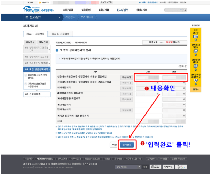Image resolution: width=211 pixels, height=175 pixels.
Task: Open the header search category dropdown
Action: (181, 10)
